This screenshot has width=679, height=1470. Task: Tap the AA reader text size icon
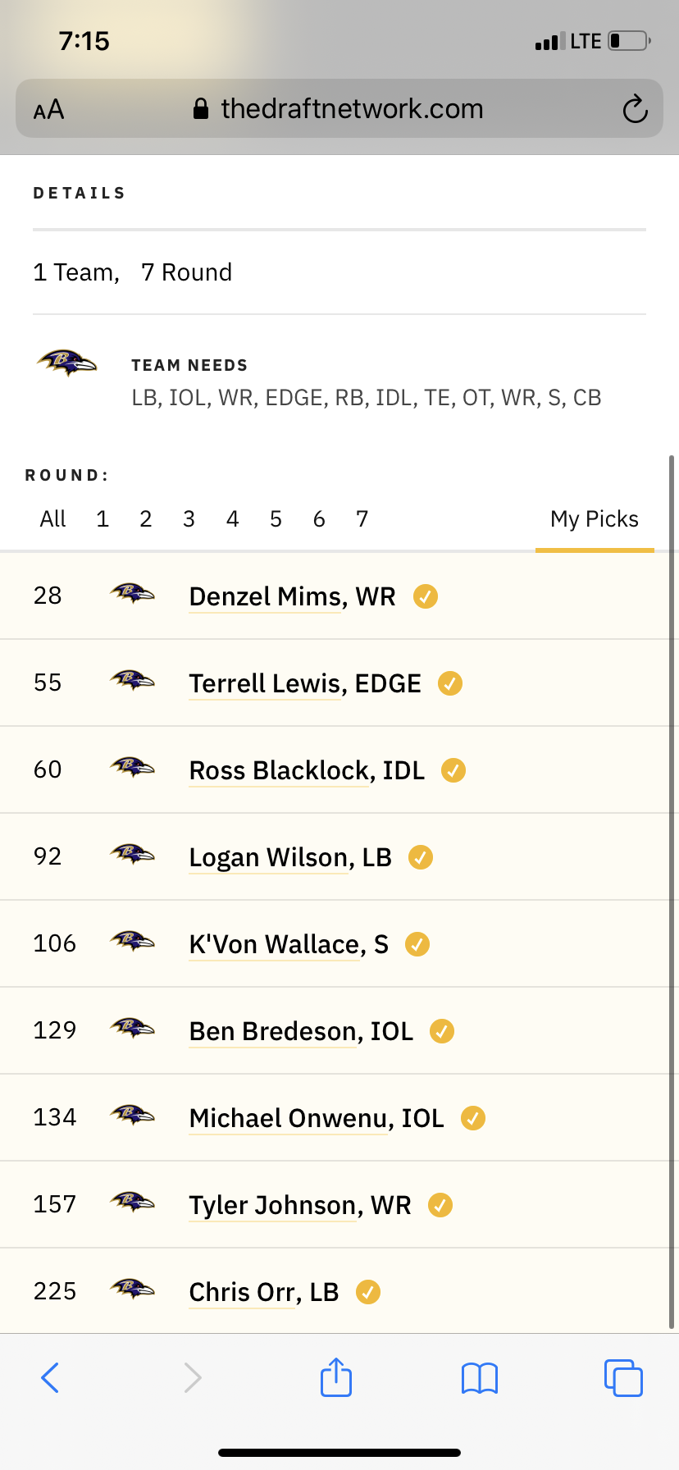click(48, 109)
